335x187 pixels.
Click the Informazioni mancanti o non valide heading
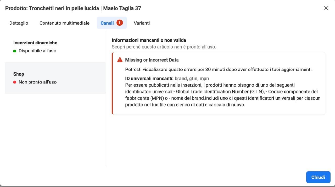point(149,40)
